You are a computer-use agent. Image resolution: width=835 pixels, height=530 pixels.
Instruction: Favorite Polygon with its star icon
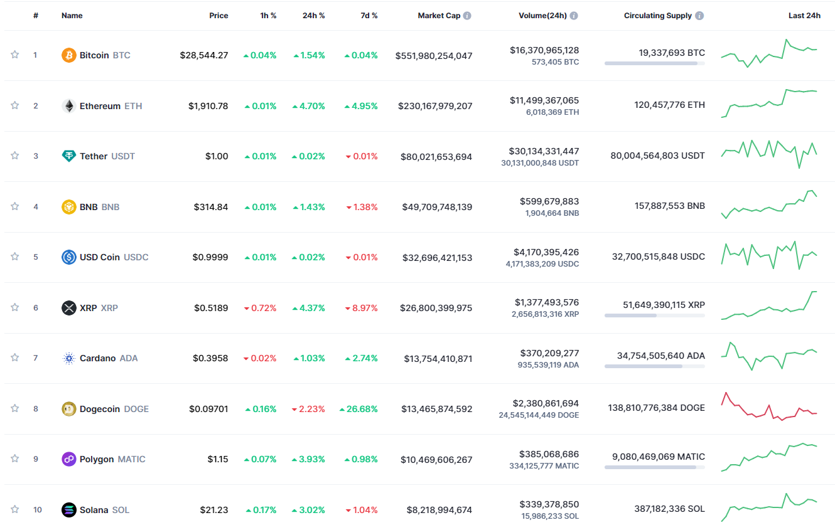click(x=14, y=458)
